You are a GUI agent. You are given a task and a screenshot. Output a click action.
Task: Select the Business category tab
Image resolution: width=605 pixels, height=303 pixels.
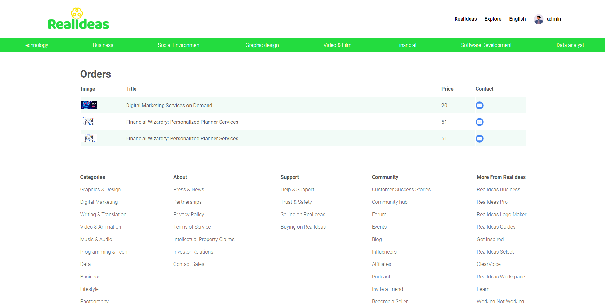103,45
